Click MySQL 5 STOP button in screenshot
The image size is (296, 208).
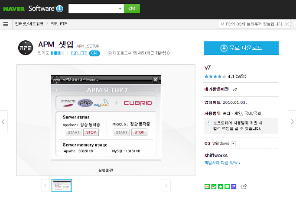point(139,132)
